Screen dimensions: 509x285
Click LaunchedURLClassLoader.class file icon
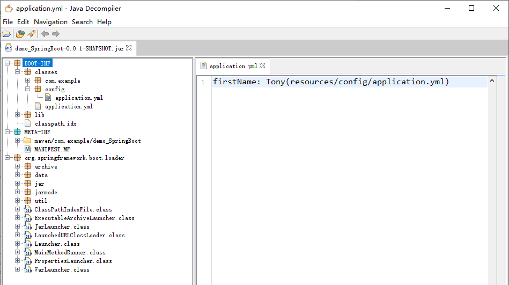click(x=28, y=235)
